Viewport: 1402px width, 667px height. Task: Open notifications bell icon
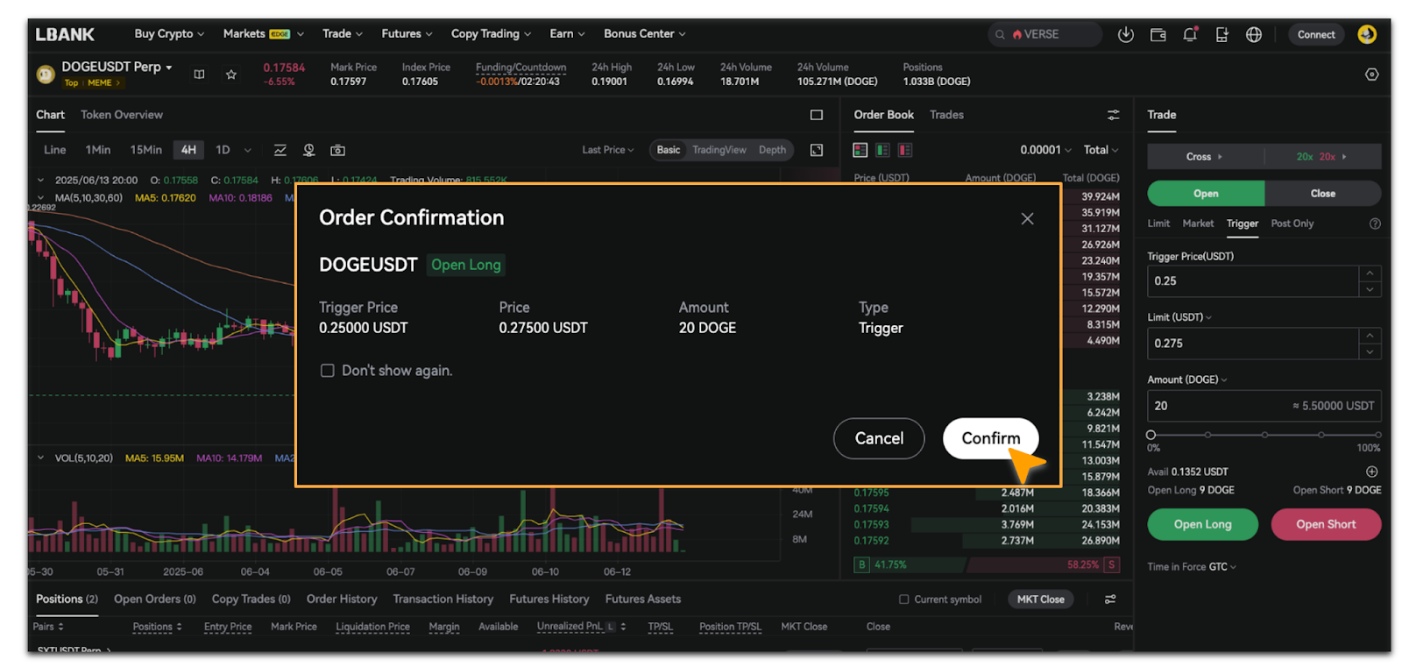[x=1189, y=34]
